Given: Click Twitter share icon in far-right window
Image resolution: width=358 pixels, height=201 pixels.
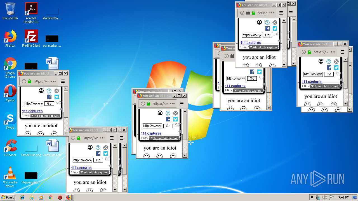Looking at the screenshot, I should pyautogui.click(x=336, y=68).
